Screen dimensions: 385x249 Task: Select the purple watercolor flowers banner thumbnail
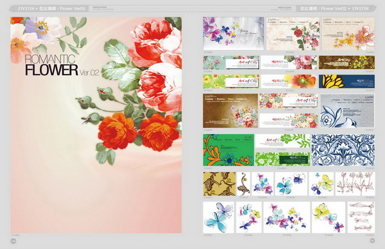tap(234, 33)
